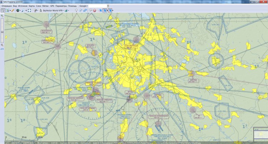
Task: Click the MOSCOW DOMODEDOVO beacon label
Action: [x=159, y=117]
